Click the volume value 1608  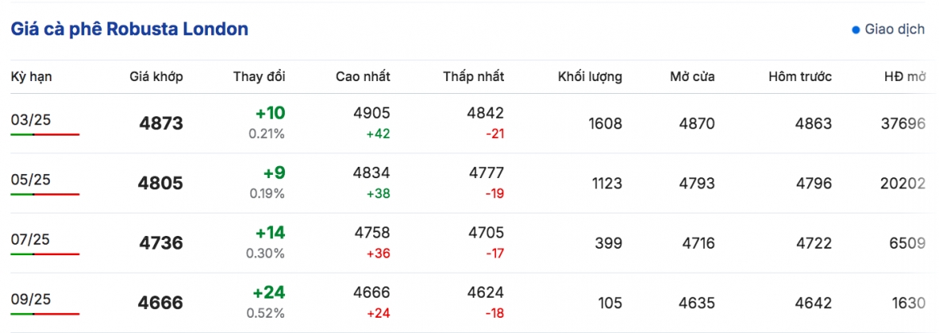(604, 124)
